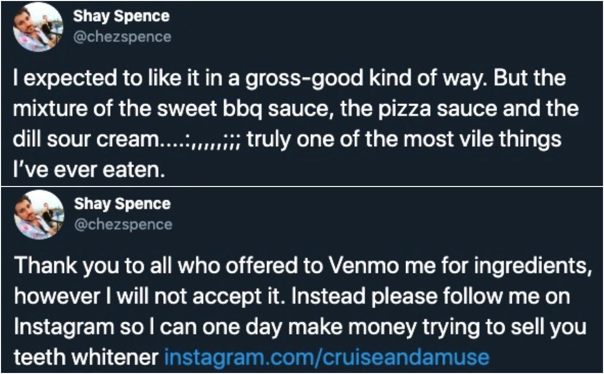
Task: Open the @chezspence handle in the second tweet
Action: pos(123,225)
